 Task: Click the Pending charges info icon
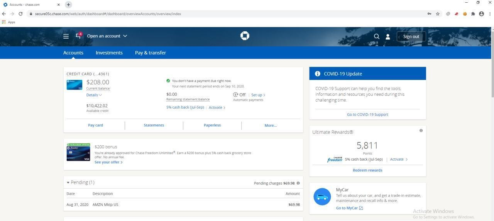click(298, 183)
